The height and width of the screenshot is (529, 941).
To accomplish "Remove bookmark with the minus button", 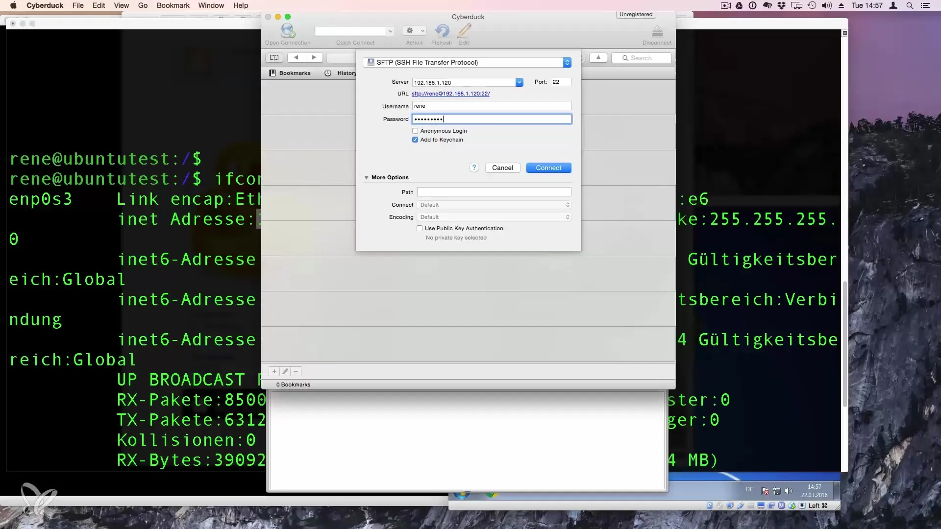I will (296, 372).
